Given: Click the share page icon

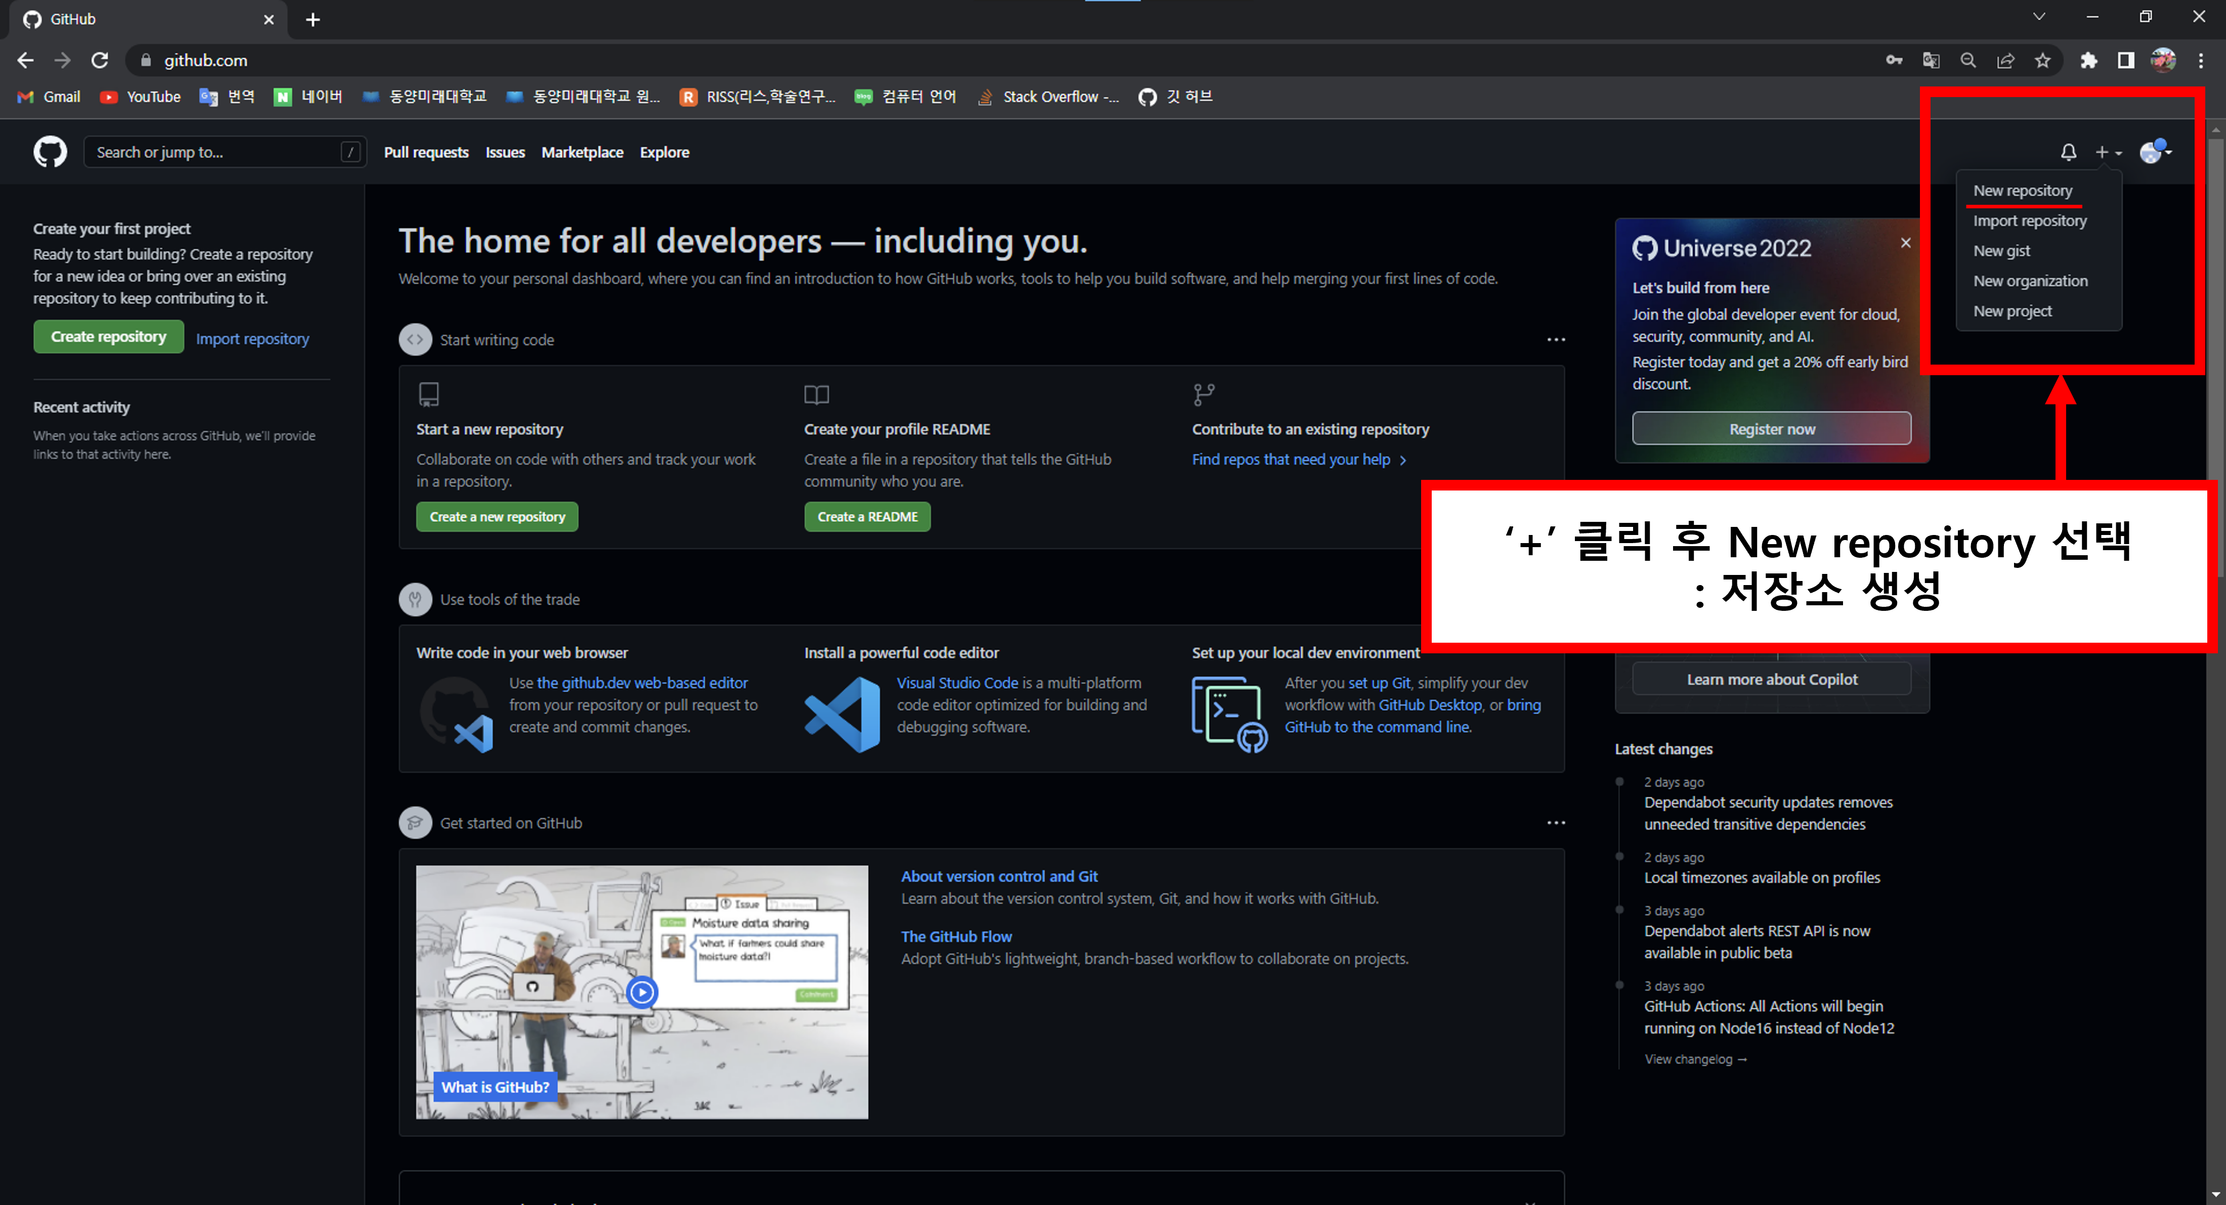Looking at the screenshot, I should click(x=2005, y=60).
